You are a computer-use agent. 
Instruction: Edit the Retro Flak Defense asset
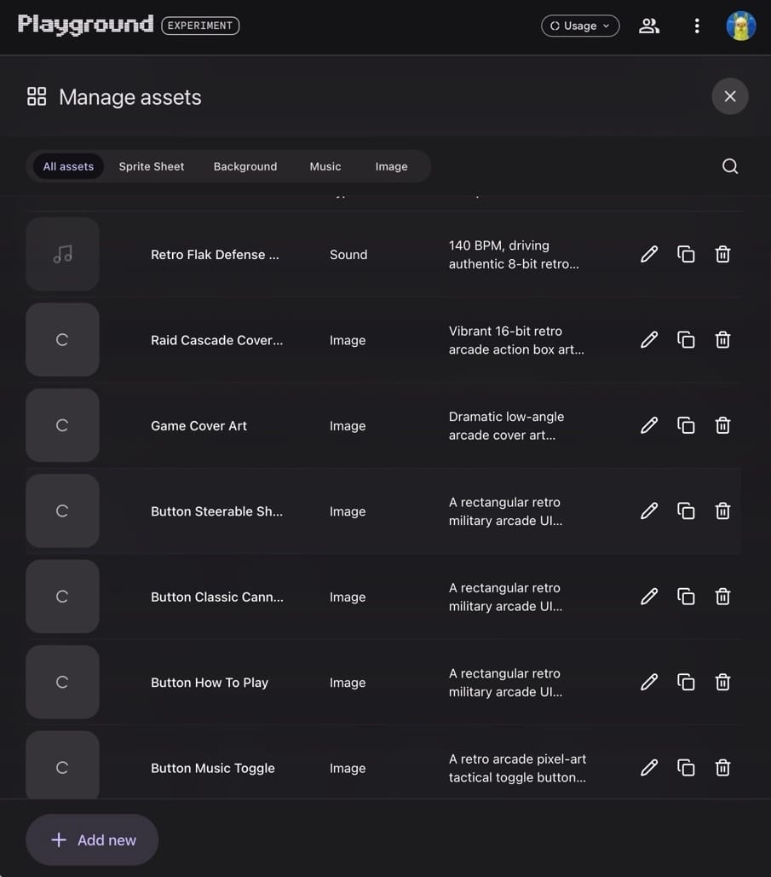pyautogui.click(x=649, y=254)
